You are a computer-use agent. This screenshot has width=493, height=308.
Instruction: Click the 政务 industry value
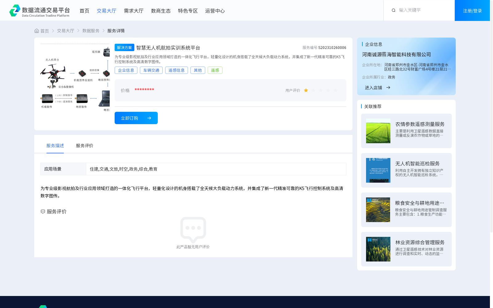click(x=392, y=77)
